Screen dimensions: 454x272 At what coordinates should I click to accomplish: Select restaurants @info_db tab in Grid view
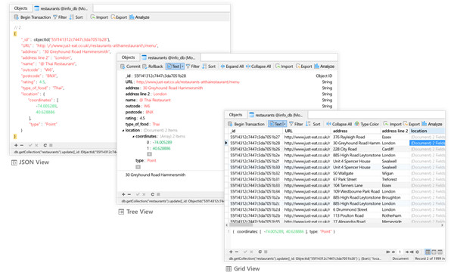(x=276, y=115)
